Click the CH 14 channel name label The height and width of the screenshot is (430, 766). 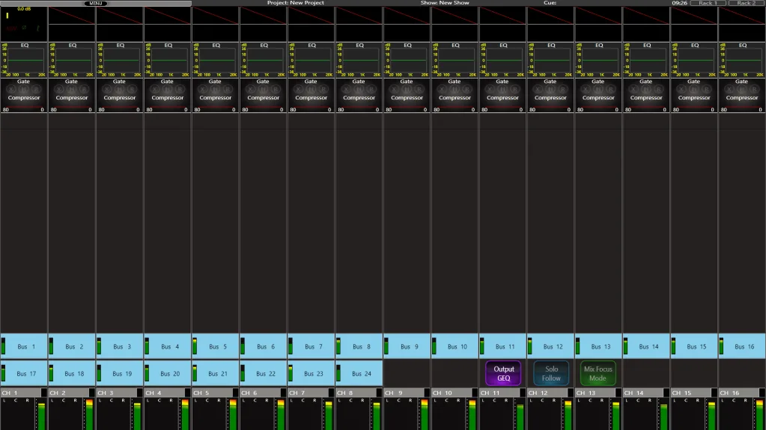[x=643, y=393]
